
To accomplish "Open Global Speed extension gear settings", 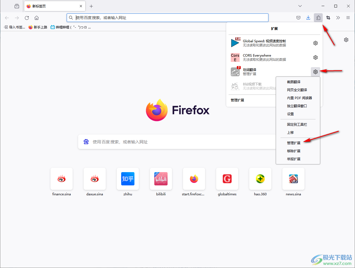I will tap(316, 43).
